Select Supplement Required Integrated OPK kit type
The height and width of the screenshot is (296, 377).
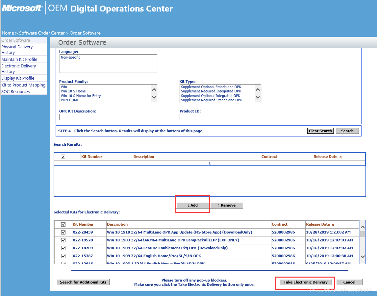[x=211, y=91]
